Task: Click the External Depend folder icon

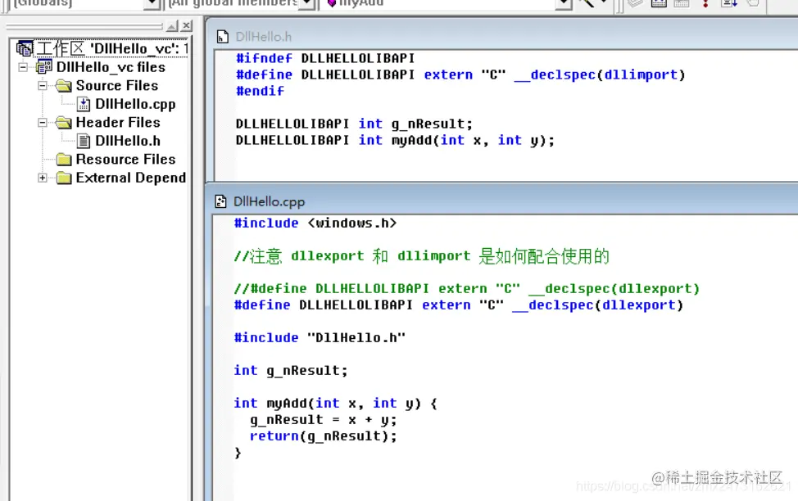Action: click(x=64, y=178)
